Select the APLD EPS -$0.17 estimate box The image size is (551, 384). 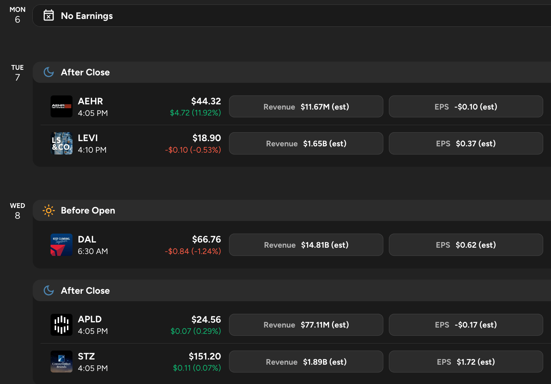pos(466,325)
